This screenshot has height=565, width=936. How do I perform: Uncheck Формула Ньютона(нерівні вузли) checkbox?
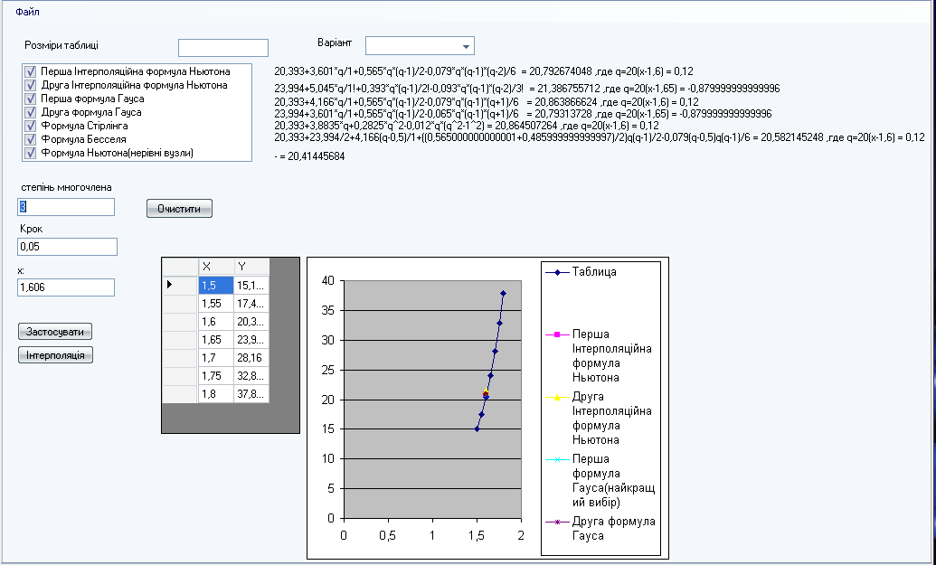(x=31, y=153)
